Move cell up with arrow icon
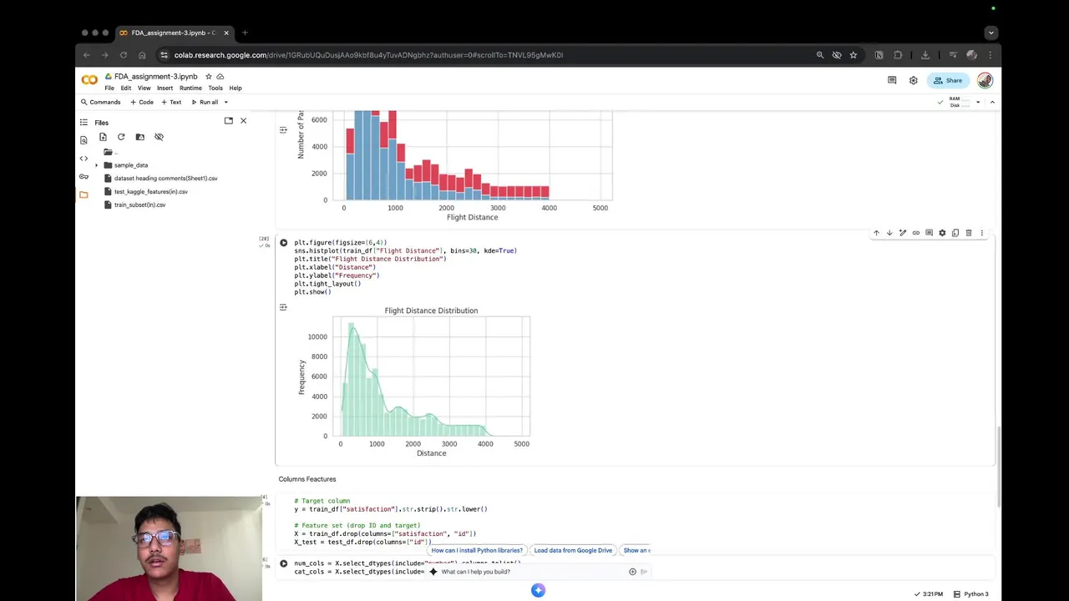This screenshot has height=601, width=1069. coord(876,233)
